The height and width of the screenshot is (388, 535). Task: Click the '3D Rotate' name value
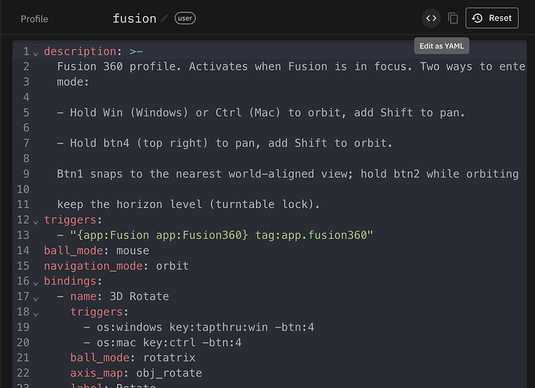click(139, 296)
